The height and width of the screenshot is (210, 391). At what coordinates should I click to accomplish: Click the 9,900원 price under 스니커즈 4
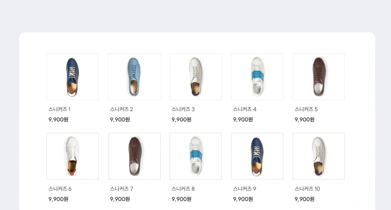(x=243, y=120)
